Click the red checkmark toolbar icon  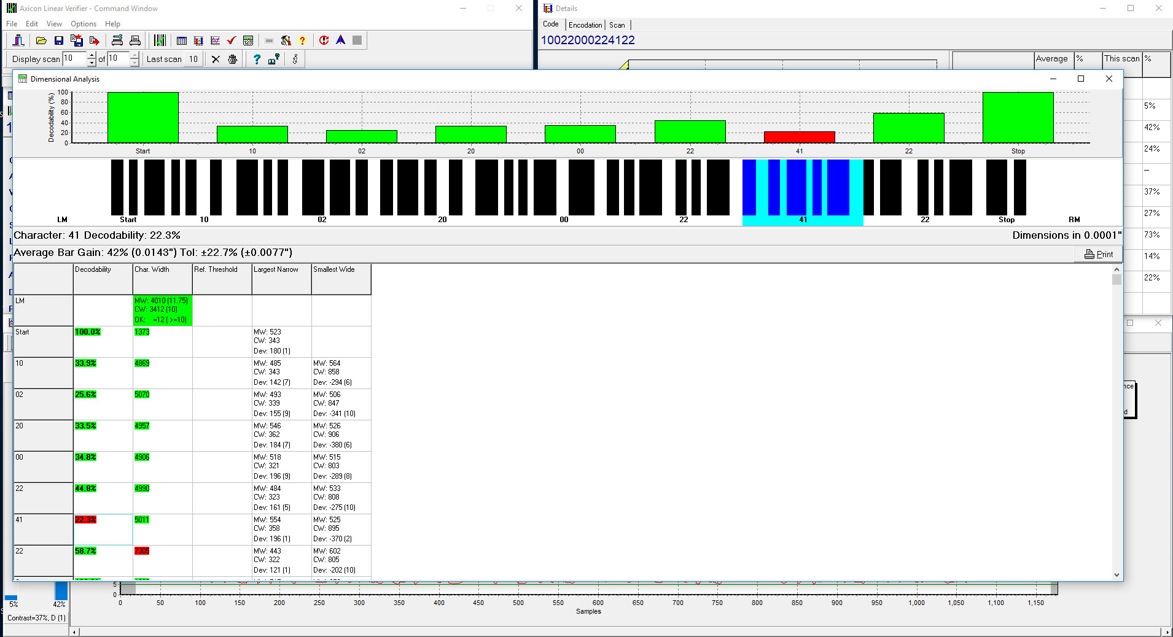232,41
